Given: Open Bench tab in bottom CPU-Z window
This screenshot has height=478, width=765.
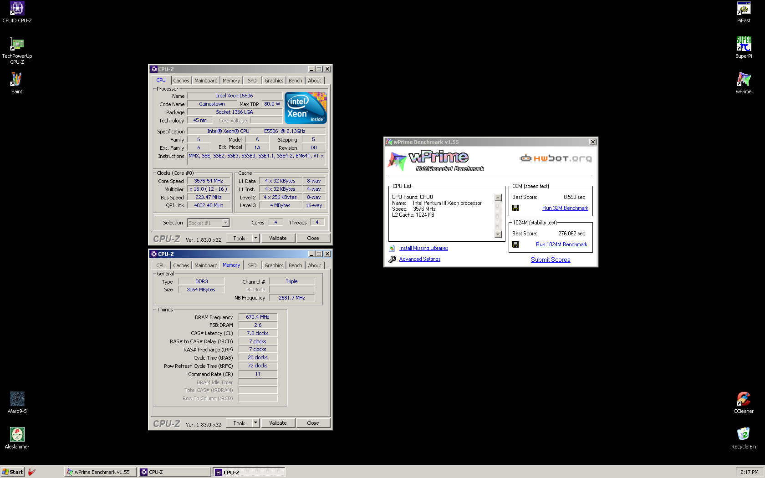Looking at the screenshot, I should tap(296, 265).
